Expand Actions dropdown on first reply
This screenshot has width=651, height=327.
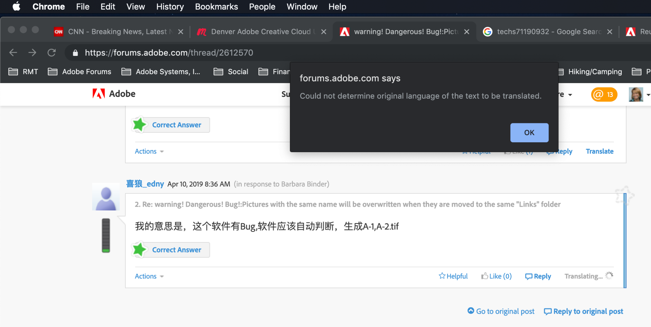pos(149,151)
